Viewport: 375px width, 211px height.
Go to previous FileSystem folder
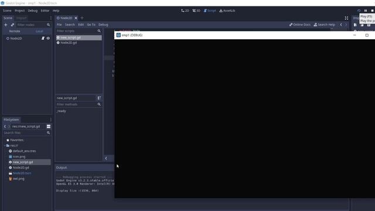[x=5, y=127]
